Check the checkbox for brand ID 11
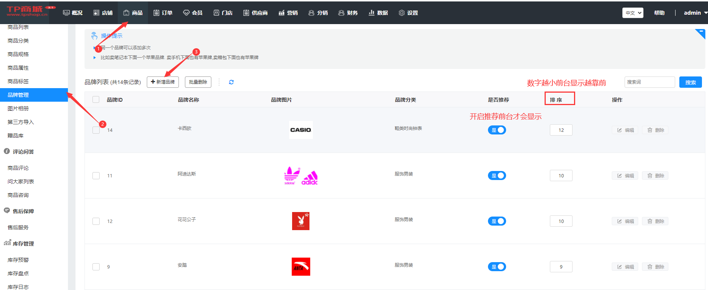 (x=96, y=176)
